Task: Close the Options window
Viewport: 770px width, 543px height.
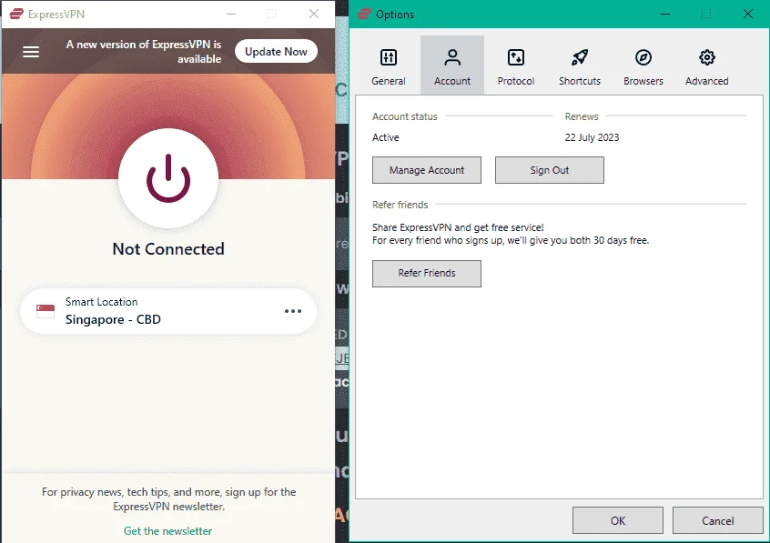Action: (748, 14)
